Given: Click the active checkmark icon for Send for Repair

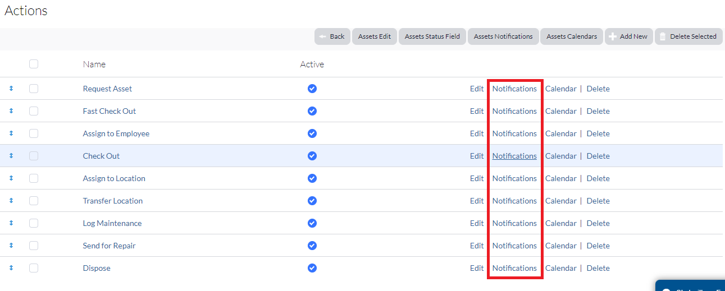Looking at the screenshot, I should pos(312,246).
